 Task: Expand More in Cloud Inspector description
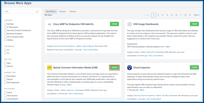pyautogui.click(x=142, y=90)
